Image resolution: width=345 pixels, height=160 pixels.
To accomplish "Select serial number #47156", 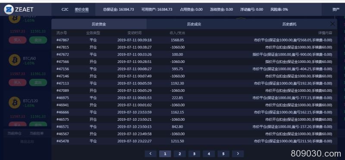I will 63,69.
